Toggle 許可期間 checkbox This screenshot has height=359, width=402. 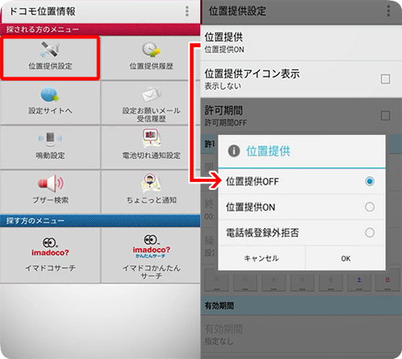point(385,116)
